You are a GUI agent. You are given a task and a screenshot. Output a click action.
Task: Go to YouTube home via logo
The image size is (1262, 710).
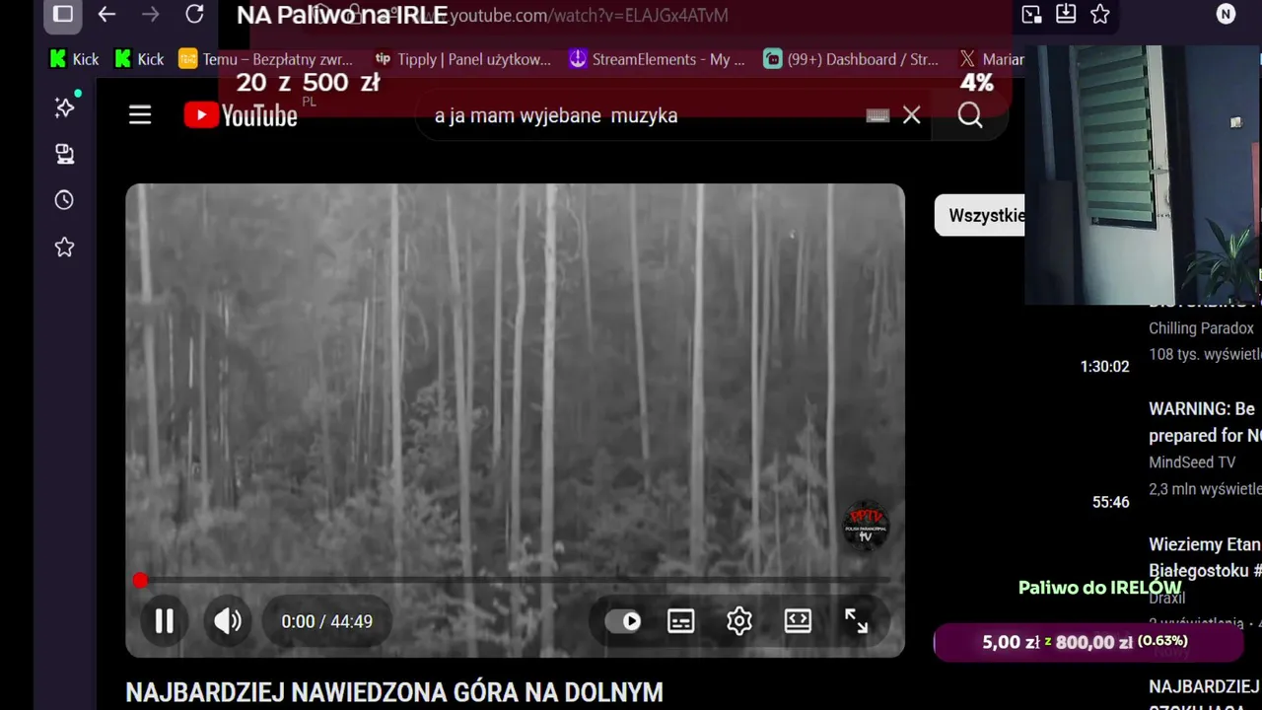[x=241, y=115]
